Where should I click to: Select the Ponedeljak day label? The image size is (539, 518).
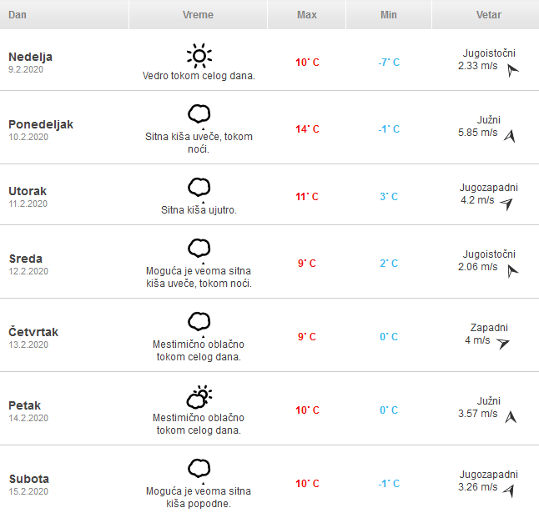[41, 124]
